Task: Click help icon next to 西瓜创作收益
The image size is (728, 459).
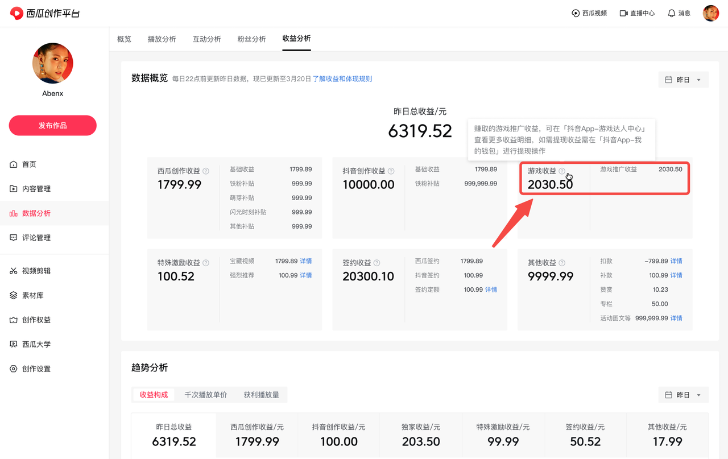Action: point(206,171)
